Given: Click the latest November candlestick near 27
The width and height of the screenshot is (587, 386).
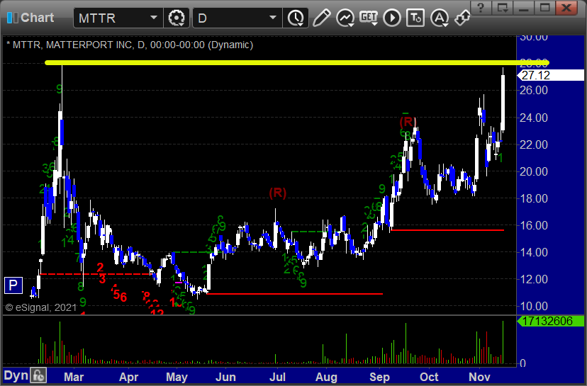Looking at the screenshot, I should coord(503,99).
